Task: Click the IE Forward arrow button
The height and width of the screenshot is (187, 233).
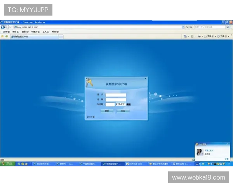Action: pos(7,27)
